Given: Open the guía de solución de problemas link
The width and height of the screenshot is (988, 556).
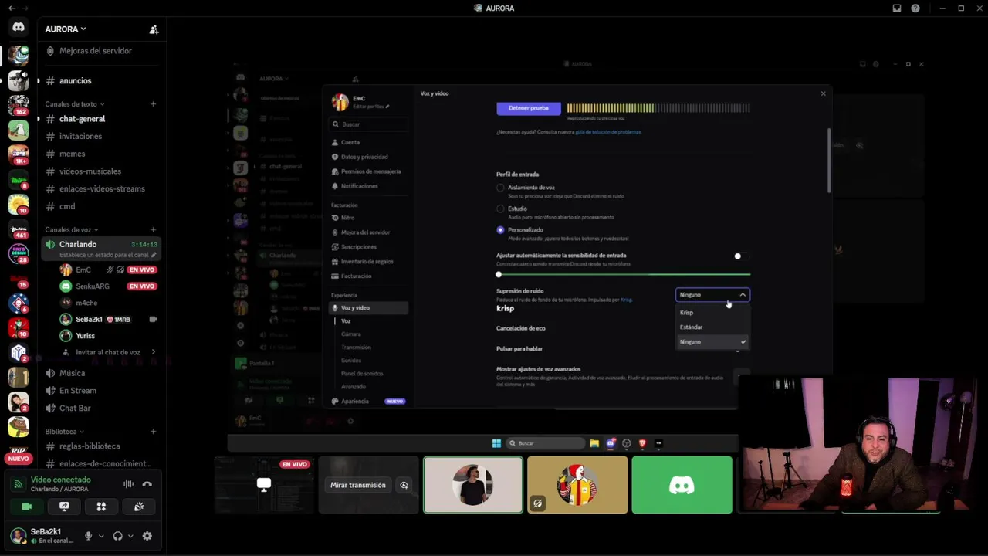Looking at the screenshot, I should pos(608,132).
